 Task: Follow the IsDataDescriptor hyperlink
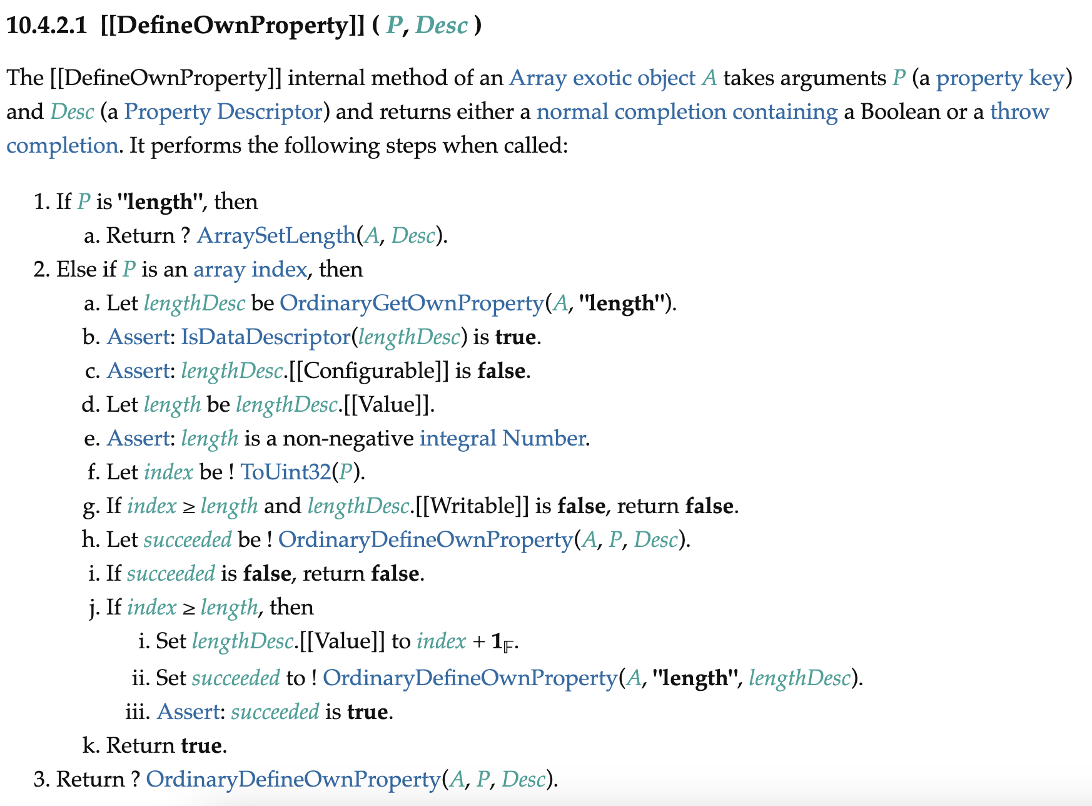[x=268, y=337]
